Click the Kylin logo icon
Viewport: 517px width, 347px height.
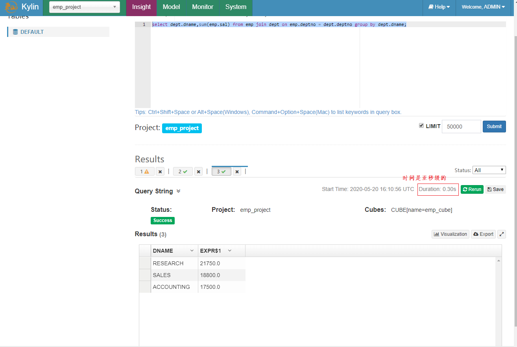click(x=11, y=7)
